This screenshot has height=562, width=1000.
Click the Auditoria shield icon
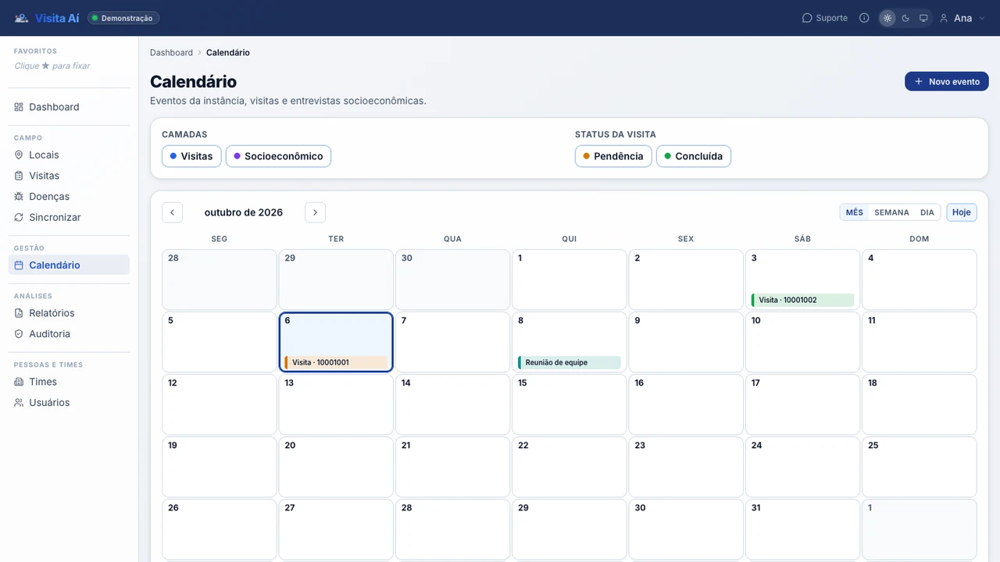(19, 334)
